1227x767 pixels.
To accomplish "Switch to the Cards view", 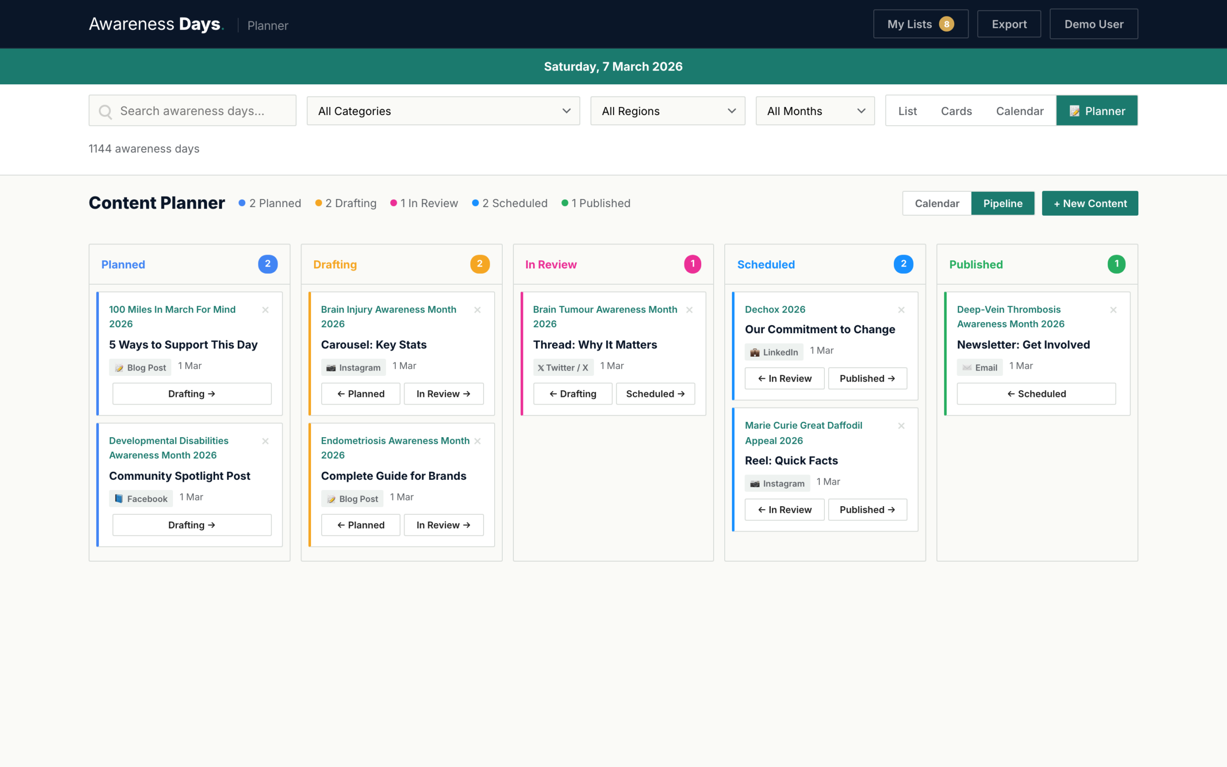I will point(956,111).
